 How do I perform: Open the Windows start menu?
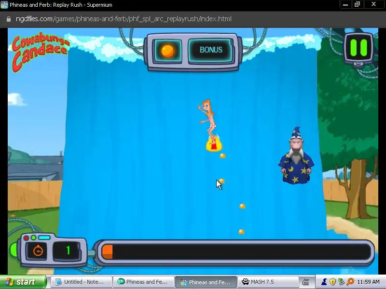23,282
